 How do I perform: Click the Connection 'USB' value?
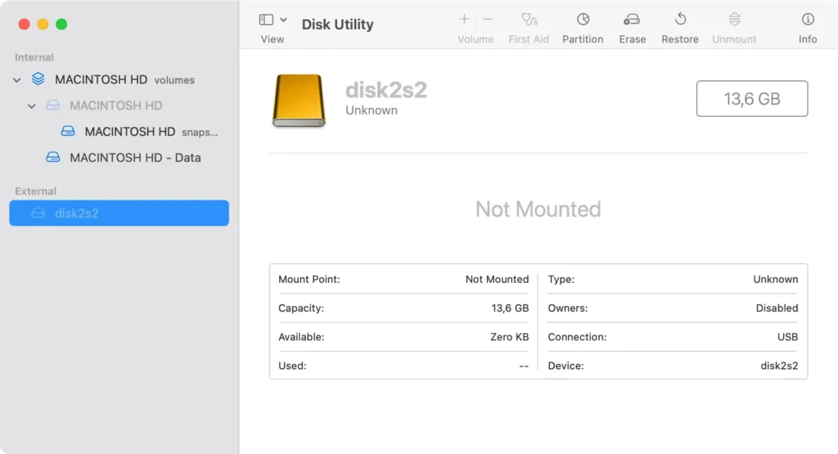(787, 337)
